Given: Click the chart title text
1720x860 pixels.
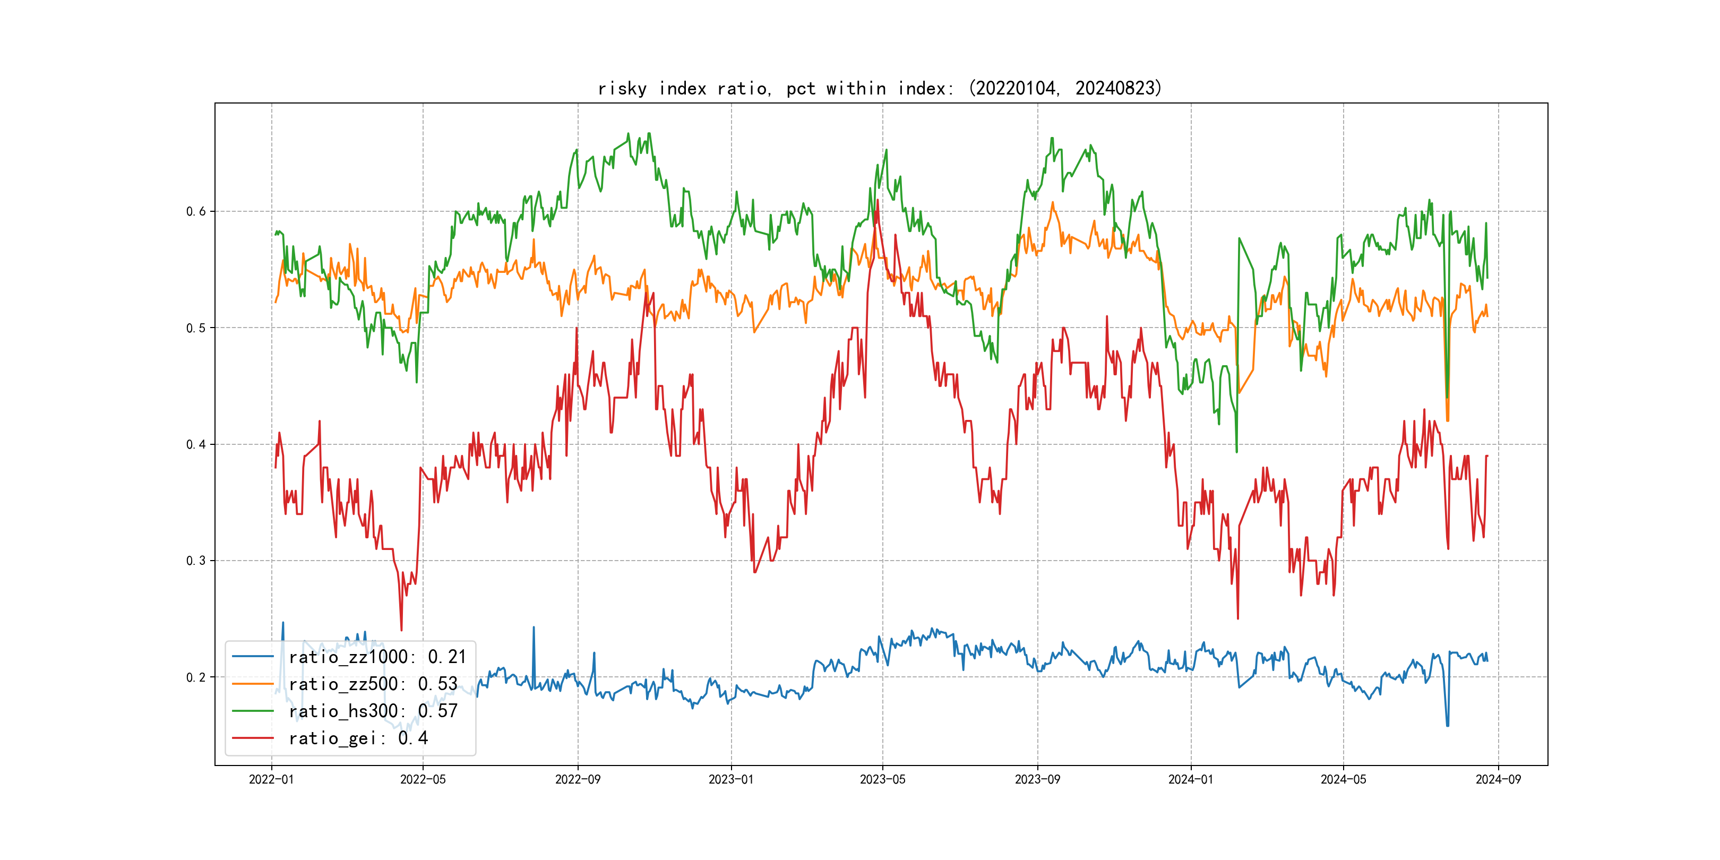Looking at the screenshot, I should 880,88.
